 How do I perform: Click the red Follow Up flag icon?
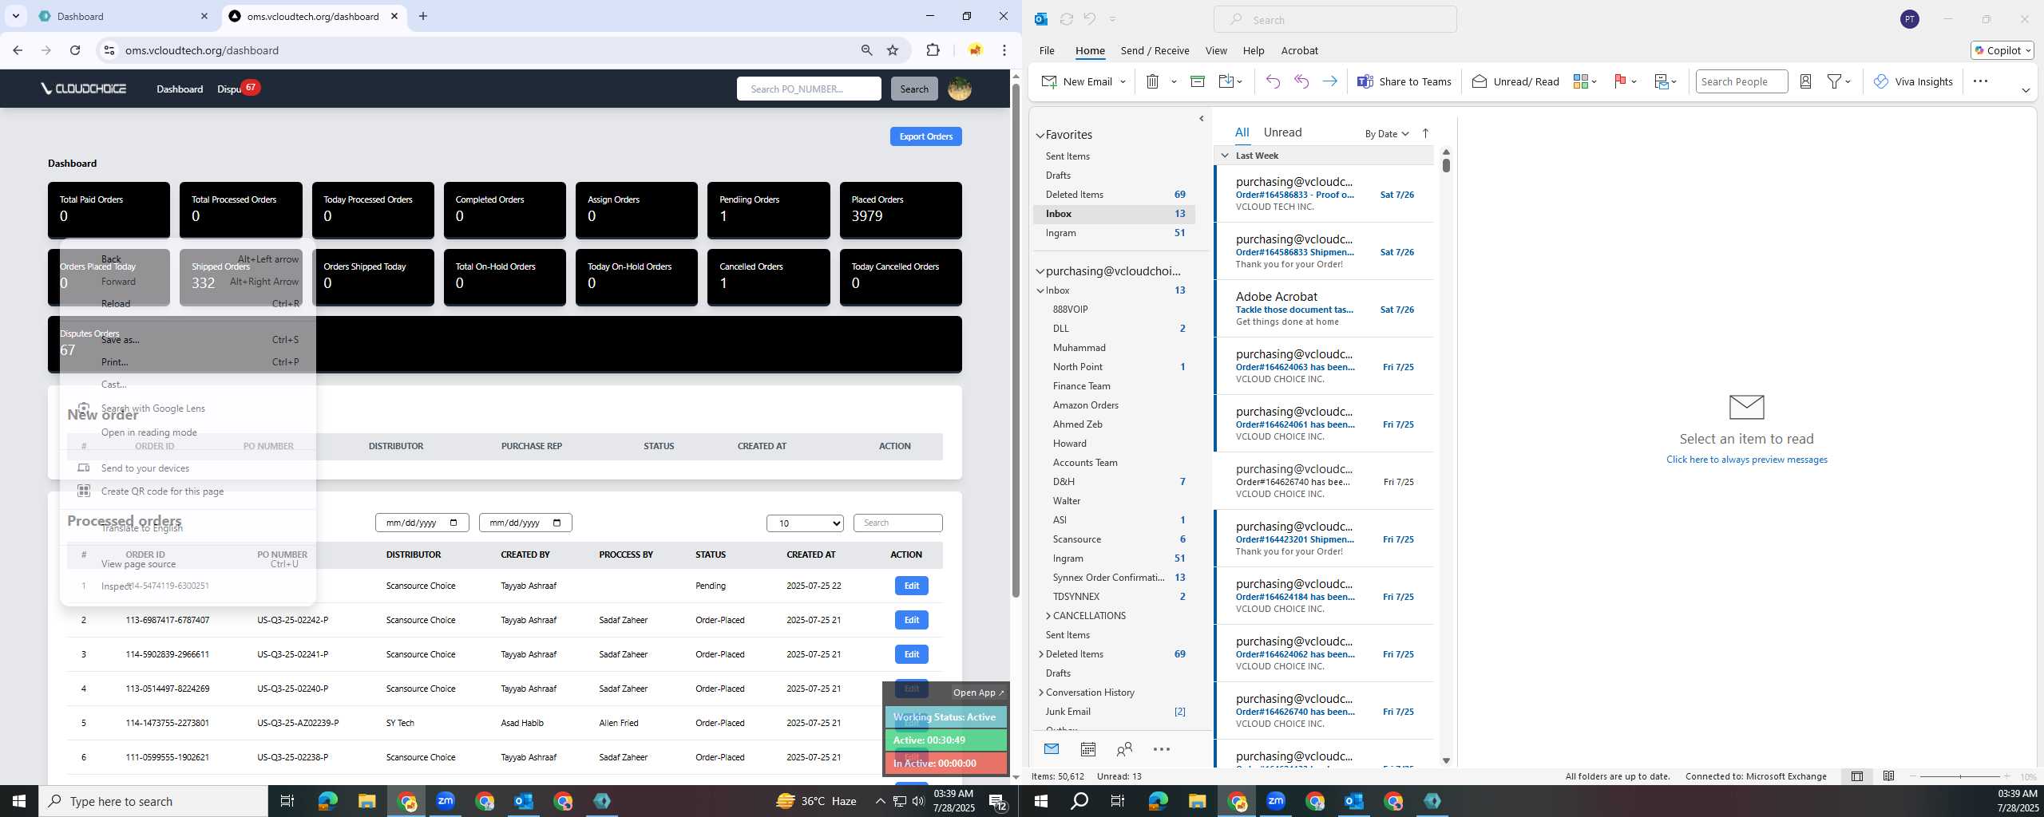(1620, 81)
